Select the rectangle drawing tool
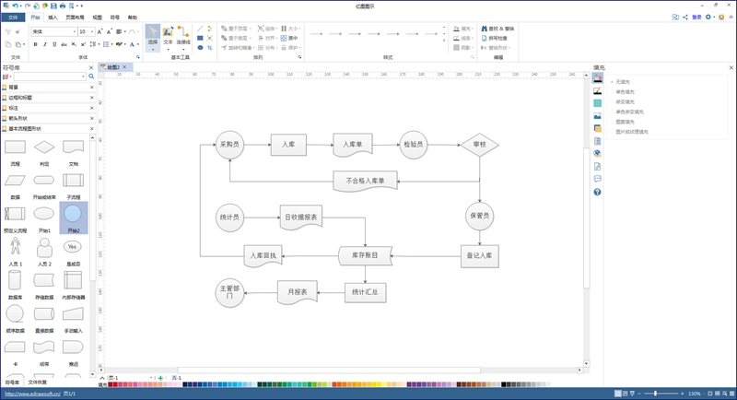Screen dimensions: 737x400 (200, 38)
